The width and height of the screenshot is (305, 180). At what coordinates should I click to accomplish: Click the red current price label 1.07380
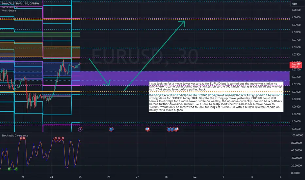point(296,65)
